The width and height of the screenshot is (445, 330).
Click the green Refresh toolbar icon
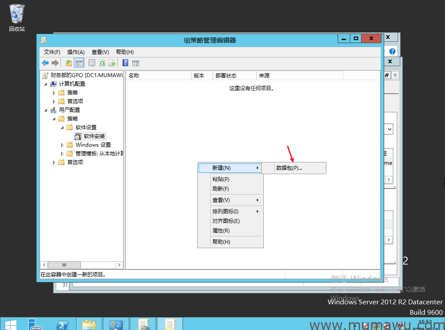(x=102, y=63)
